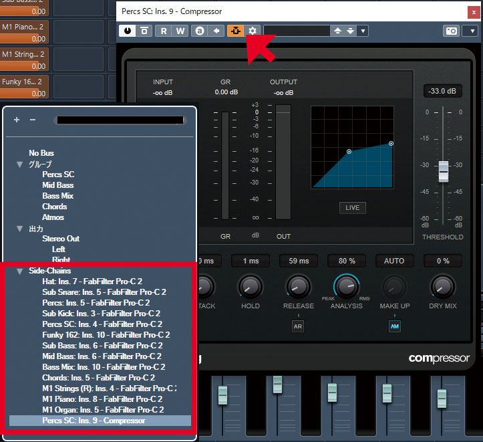
Task: Select M1 Organ: Ins. 5 side-chain
Action: (103, 410)
